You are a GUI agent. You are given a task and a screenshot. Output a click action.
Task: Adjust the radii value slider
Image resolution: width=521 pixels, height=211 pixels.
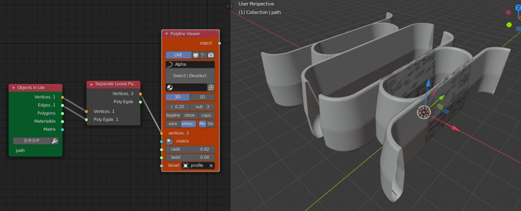(190, 149)
